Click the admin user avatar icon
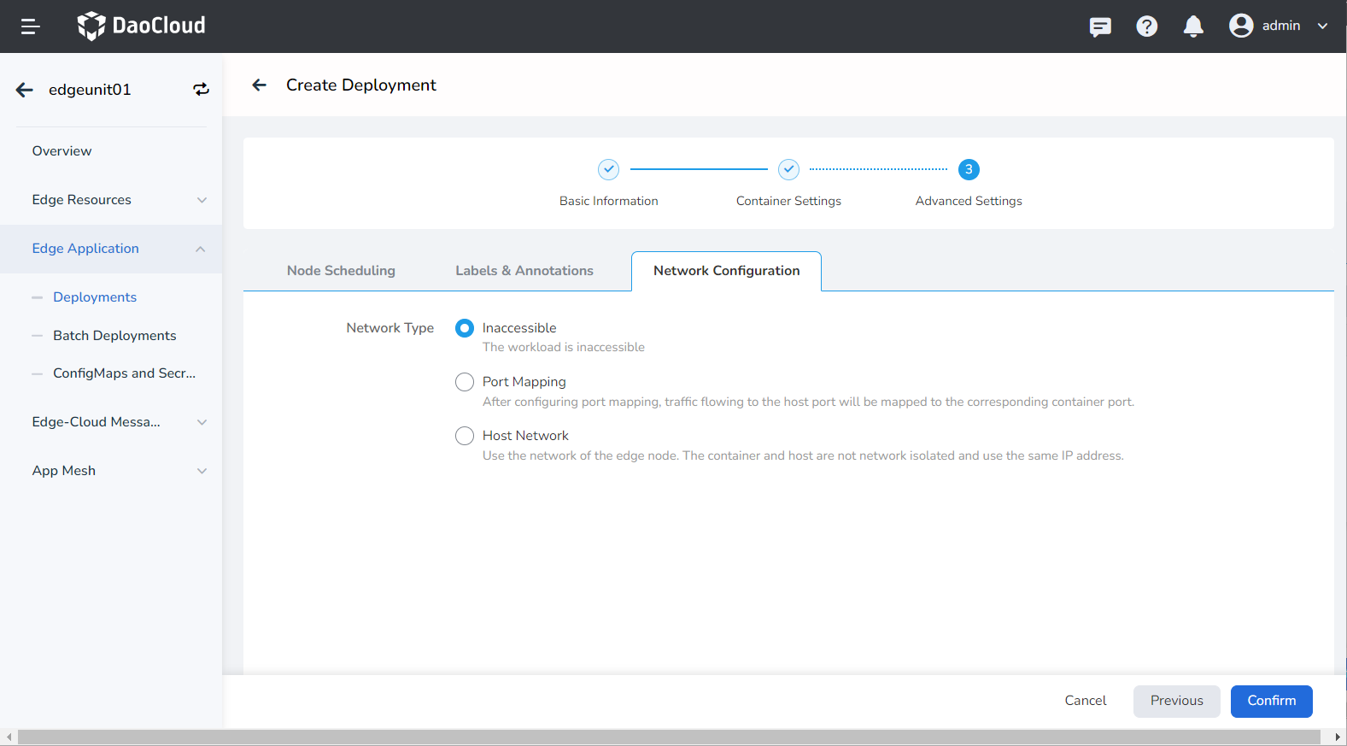Viewport: 1347px width, 746px height. [x=1240, y=26]
